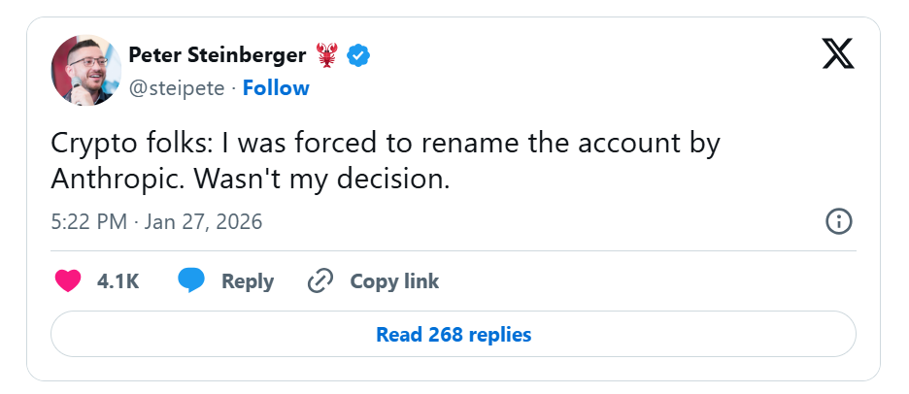Screen dimensions: 909x394
Task: Click the tweet's Crypto folks text line
Action: point(385,143)
